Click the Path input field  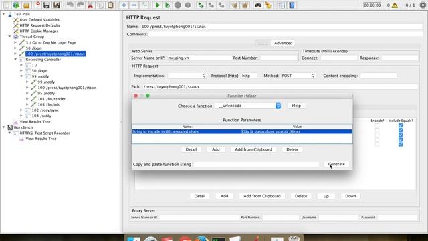280,86
